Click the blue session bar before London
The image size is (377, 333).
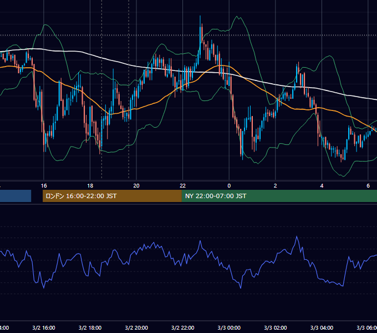[16, 196]
